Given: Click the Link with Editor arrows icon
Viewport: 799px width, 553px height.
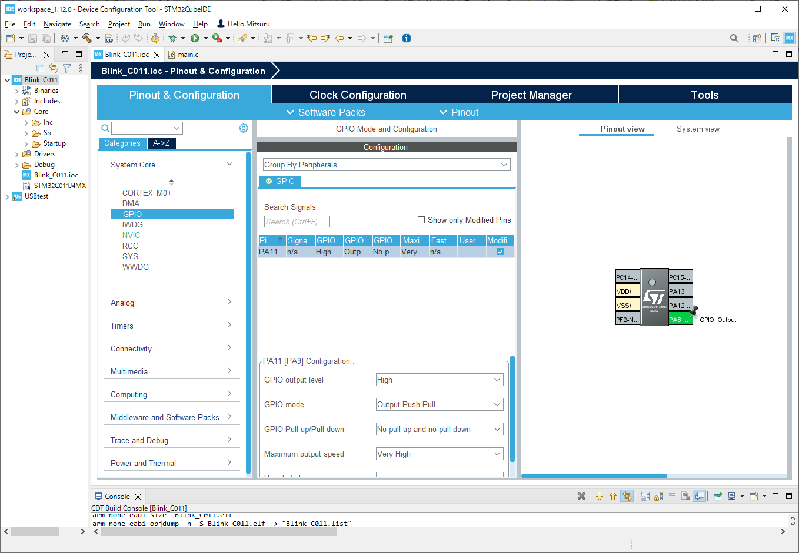Looking at the screenshot, I should pos(54,68).
